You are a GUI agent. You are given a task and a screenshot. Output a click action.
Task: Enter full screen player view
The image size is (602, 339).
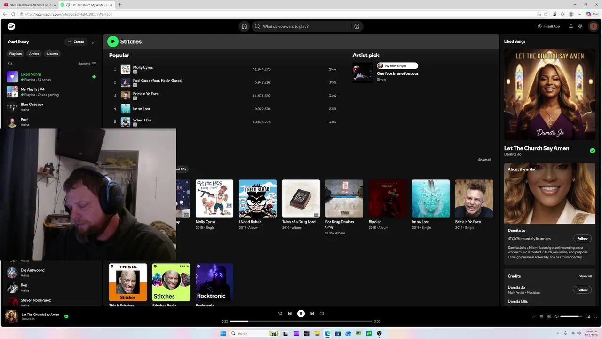click(595, 316)
